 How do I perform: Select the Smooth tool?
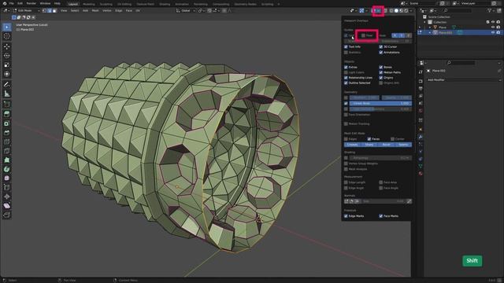7,178
